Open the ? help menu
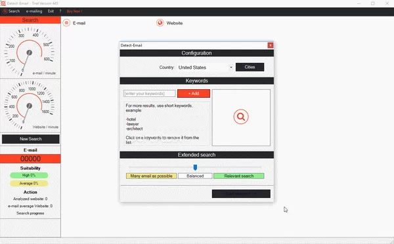 click(x=60, y=11)
